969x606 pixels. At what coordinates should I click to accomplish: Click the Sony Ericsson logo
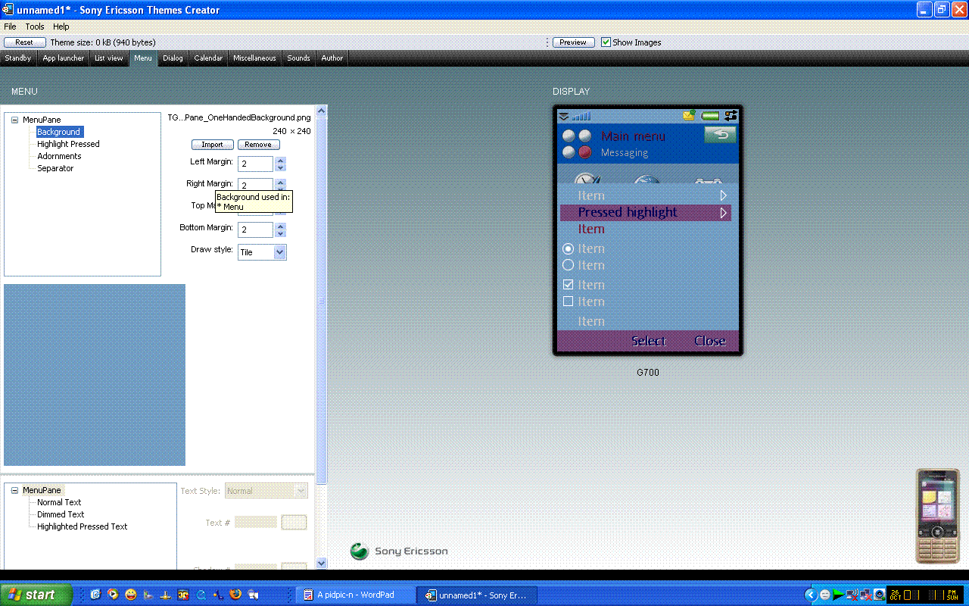point(399,551)
